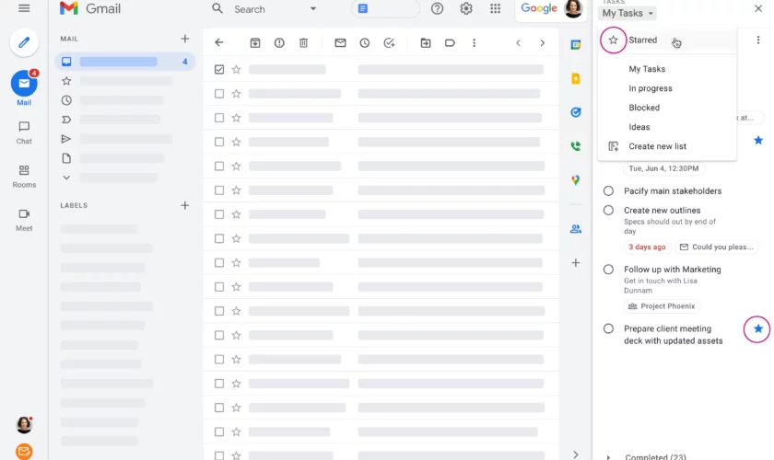Create a new label with plus
The image size is (774, 460).
(x=184, y=205)
